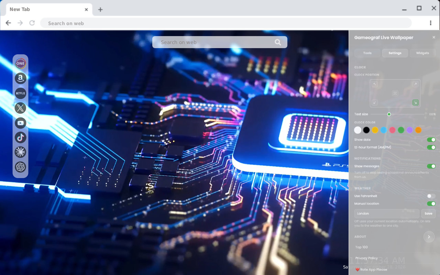440x275 pixels.
Task: Open the browser three-dot menu
Action: coord(430,23)
